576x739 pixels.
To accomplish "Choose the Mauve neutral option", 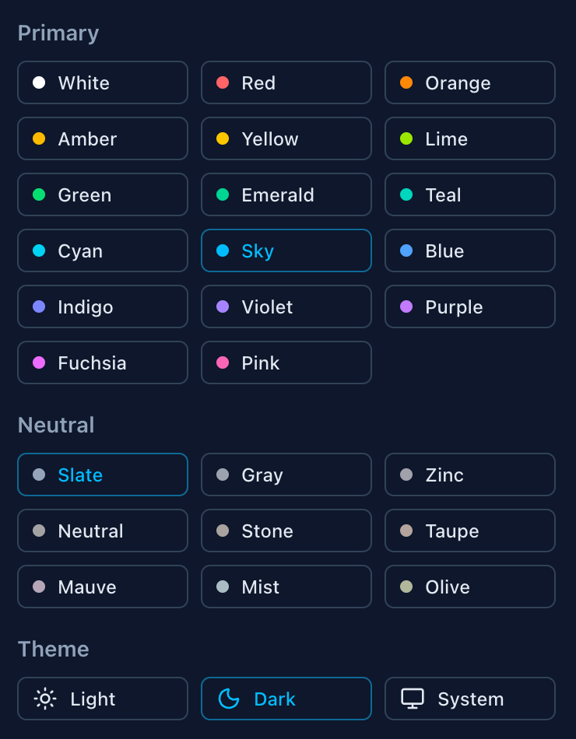I will point(102,587).
